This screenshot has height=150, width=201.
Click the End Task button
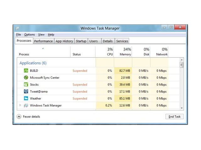point(175,117)
